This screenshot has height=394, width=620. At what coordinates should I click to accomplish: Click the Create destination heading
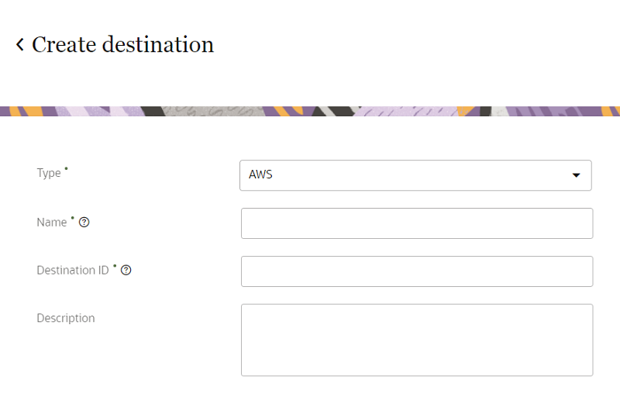coord(122,45)
